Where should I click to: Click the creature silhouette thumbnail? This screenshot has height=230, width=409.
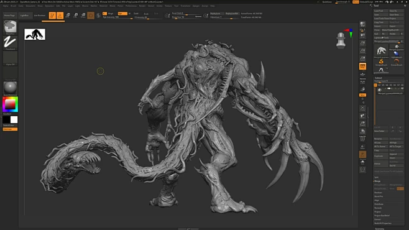click(35, 34)
